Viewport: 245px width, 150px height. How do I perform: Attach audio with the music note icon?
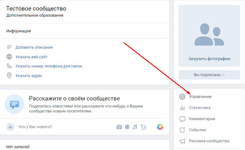(x=135, y=127)
